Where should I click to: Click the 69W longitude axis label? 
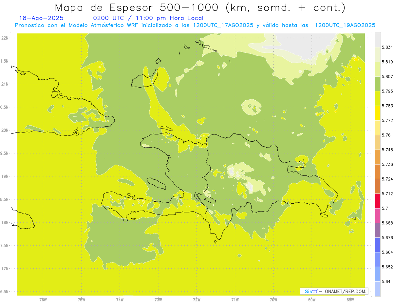(312, 300)
